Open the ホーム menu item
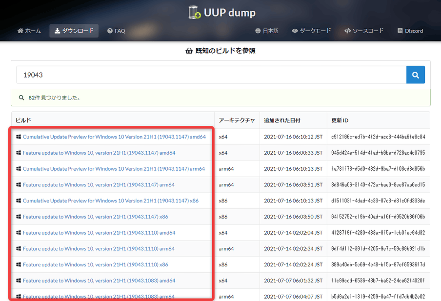 tap(29, 31)
